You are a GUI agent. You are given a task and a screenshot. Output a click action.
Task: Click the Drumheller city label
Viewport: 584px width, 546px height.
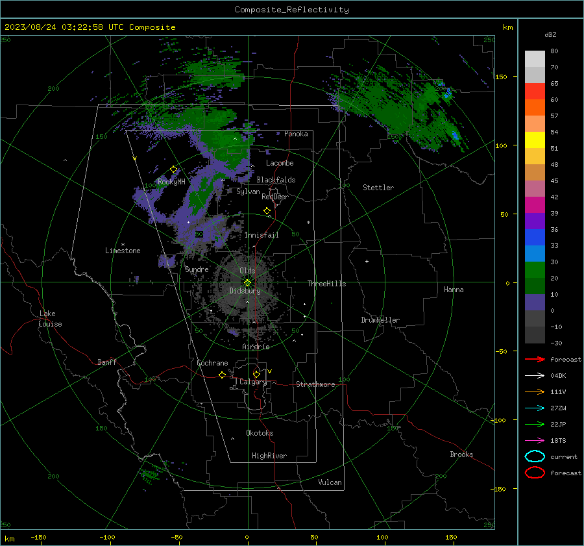[x=380, y=320]
